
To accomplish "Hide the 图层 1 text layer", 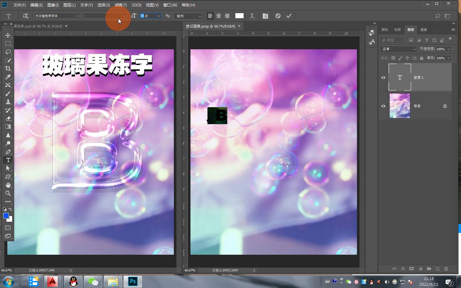I will click(x=383, y=77).
